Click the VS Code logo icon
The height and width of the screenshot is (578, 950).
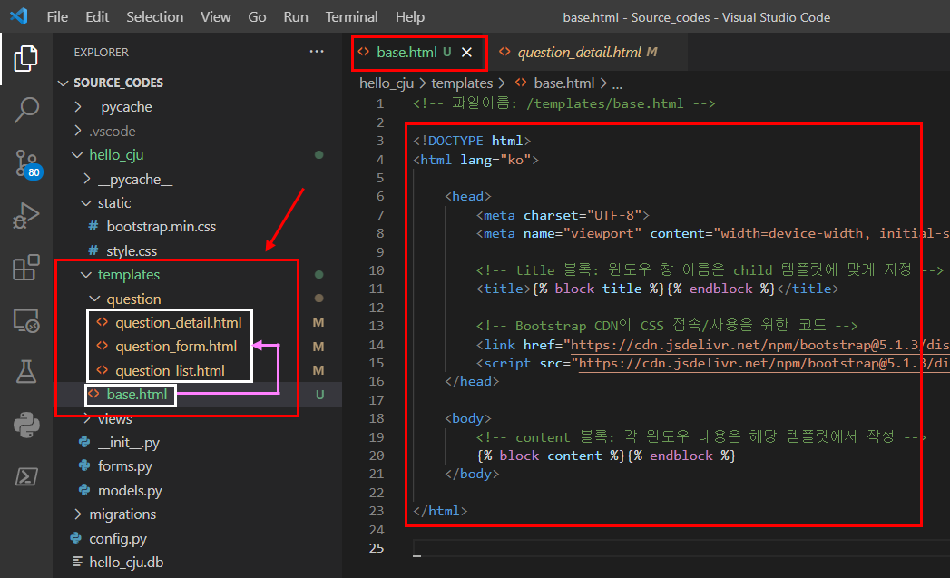pos(19,15)
